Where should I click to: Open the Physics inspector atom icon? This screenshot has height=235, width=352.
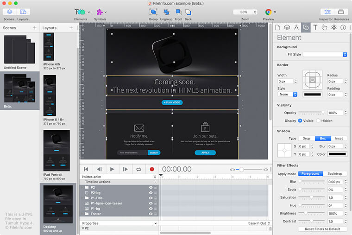pos(334,27)
